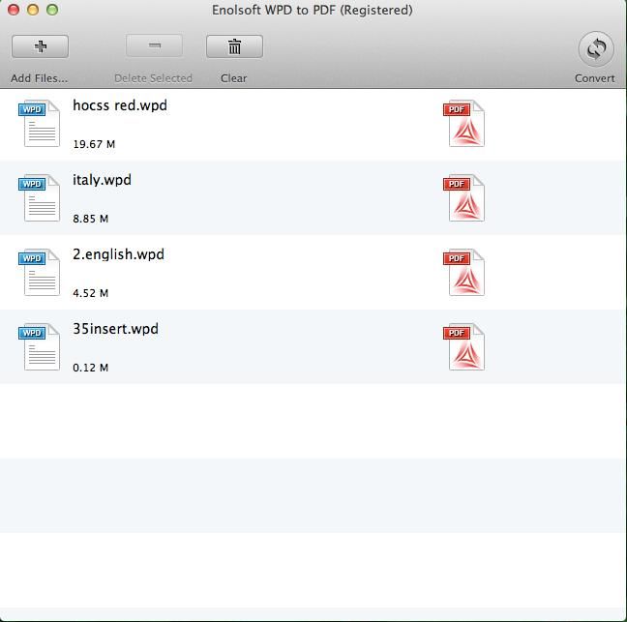Click the Add Files... label
This screenshot has width=627, height=622.
click(39, 78)
